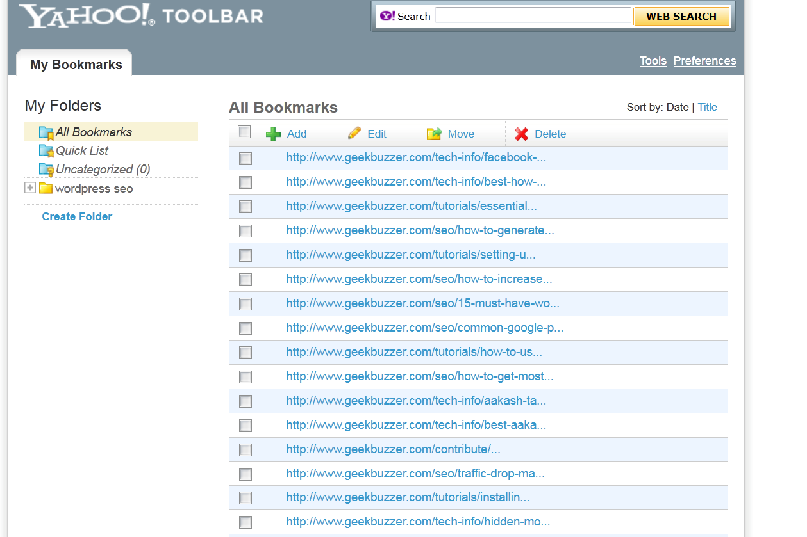Sort bookmarks by Date
Viewport: 807px width, 537px height.
pos(678,107)
